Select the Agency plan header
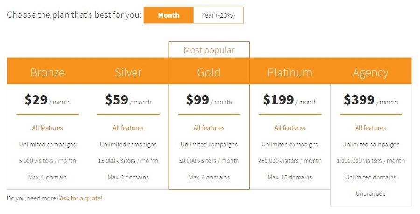This screenshot has width=420, height=214. click(x=371, y=73)
